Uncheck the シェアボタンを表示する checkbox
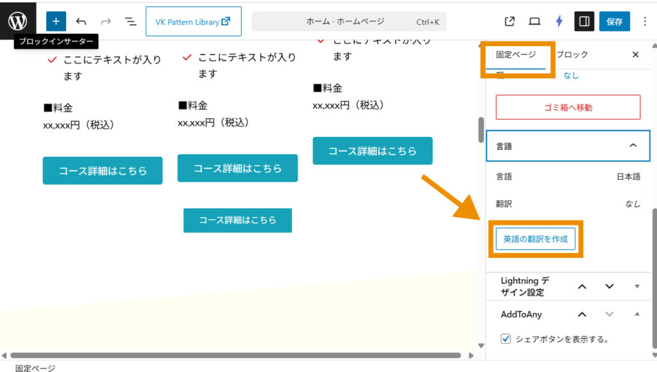 (x=506, y=339)
